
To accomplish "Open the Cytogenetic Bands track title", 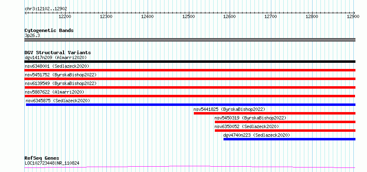I will click(49, 30).
